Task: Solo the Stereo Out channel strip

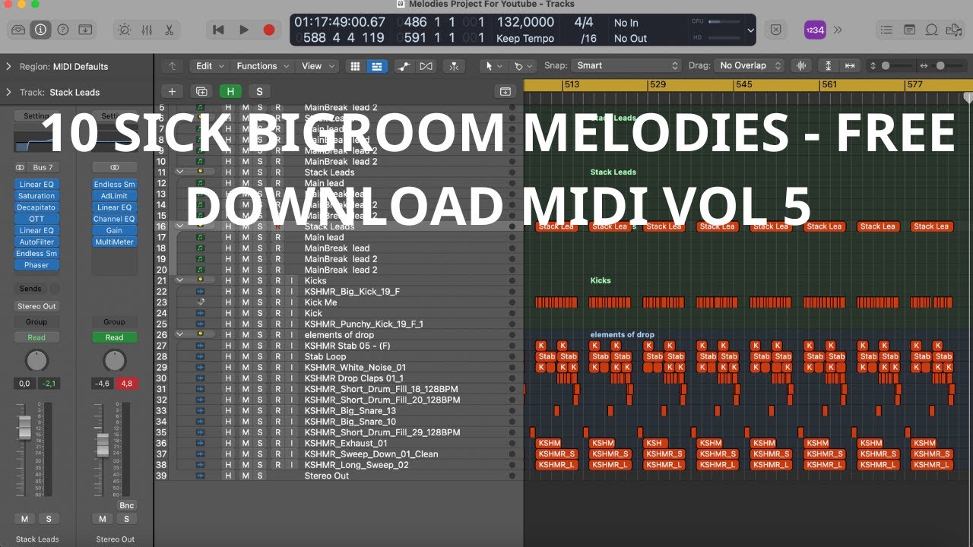Action: coord(127,519)
